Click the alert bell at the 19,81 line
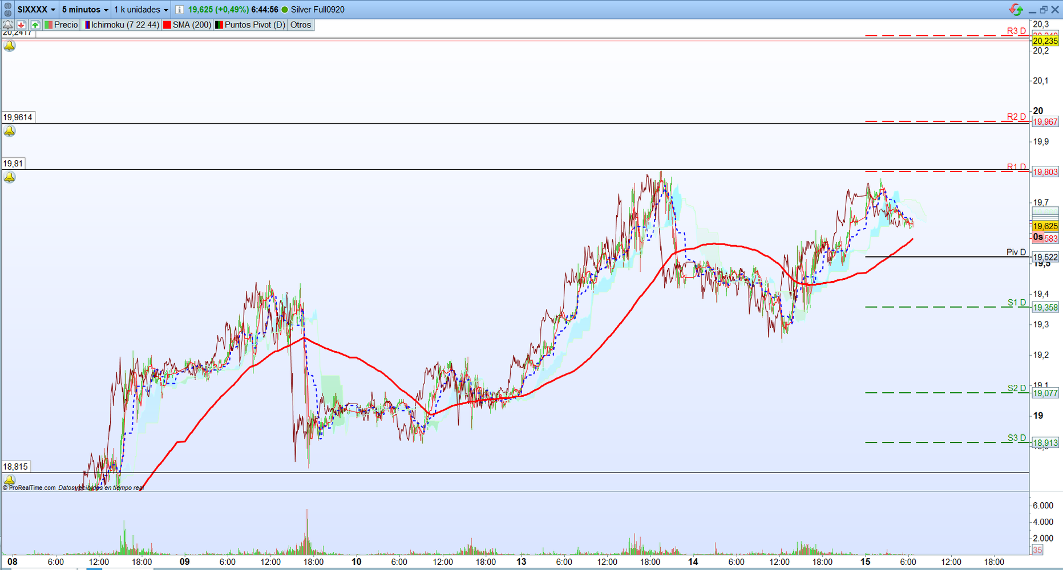 coord(10,177)
